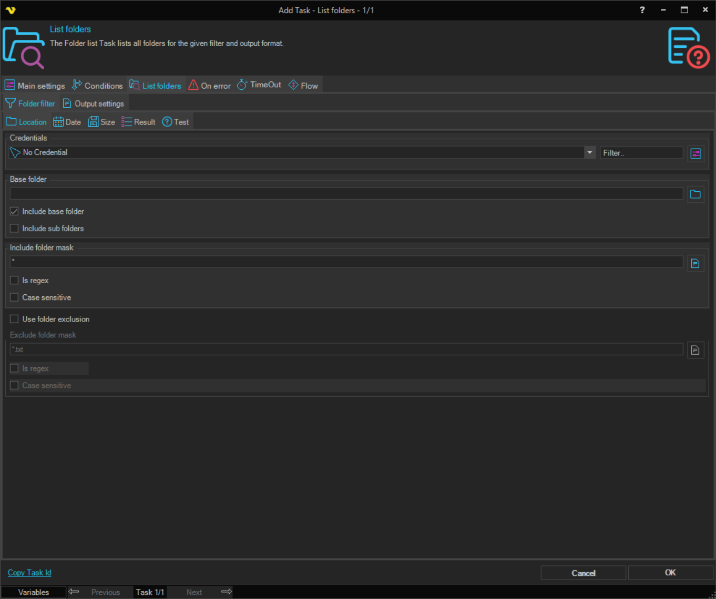The image size is (716, 599).
Task: Click the help question mark in title bar
Action: (642, 10)
